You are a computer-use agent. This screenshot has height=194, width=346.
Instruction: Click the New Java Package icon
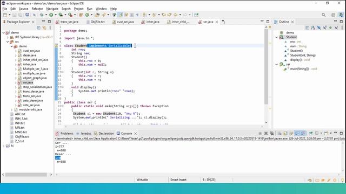[x=81, y=15]
